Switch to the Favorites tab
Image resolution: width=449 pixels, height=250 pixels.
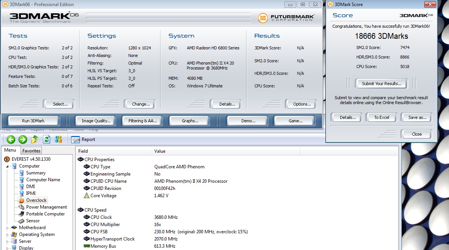point(31,151)
